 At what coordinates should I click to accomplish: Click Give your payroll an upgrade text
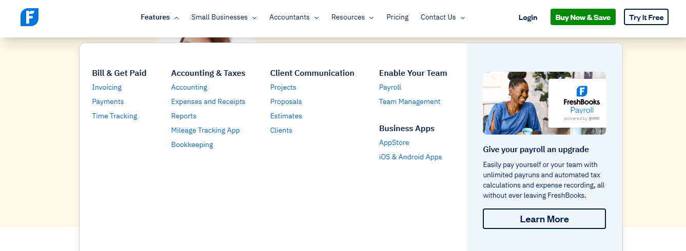536,149
